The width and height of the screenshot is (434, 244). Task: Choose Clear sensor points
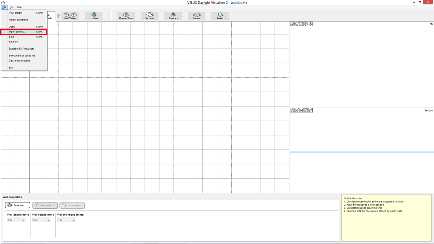tap(24, 60)
